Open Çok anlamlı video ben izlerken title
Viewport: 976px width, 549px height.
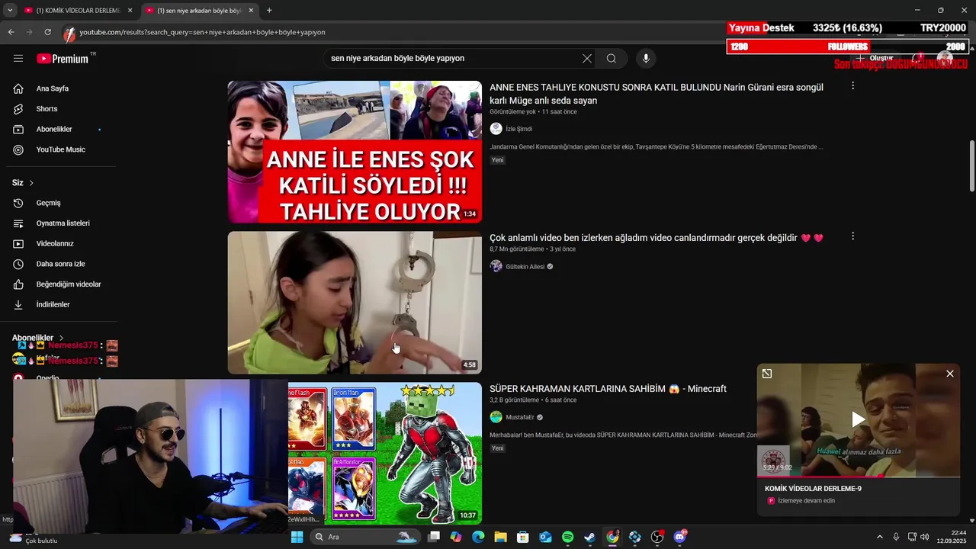coord(657,238)
